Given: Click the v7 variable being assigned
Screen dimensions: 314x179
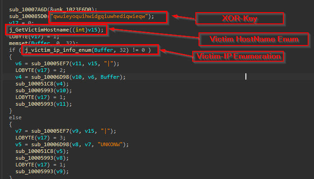Looking at the screenshot, I should pyautogui.click(x=18, y=131).
